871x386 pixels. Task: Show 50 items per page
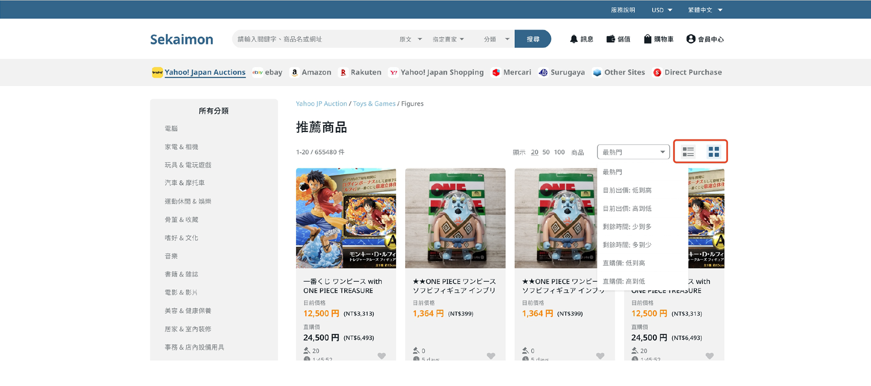click(x=546, y=152)
